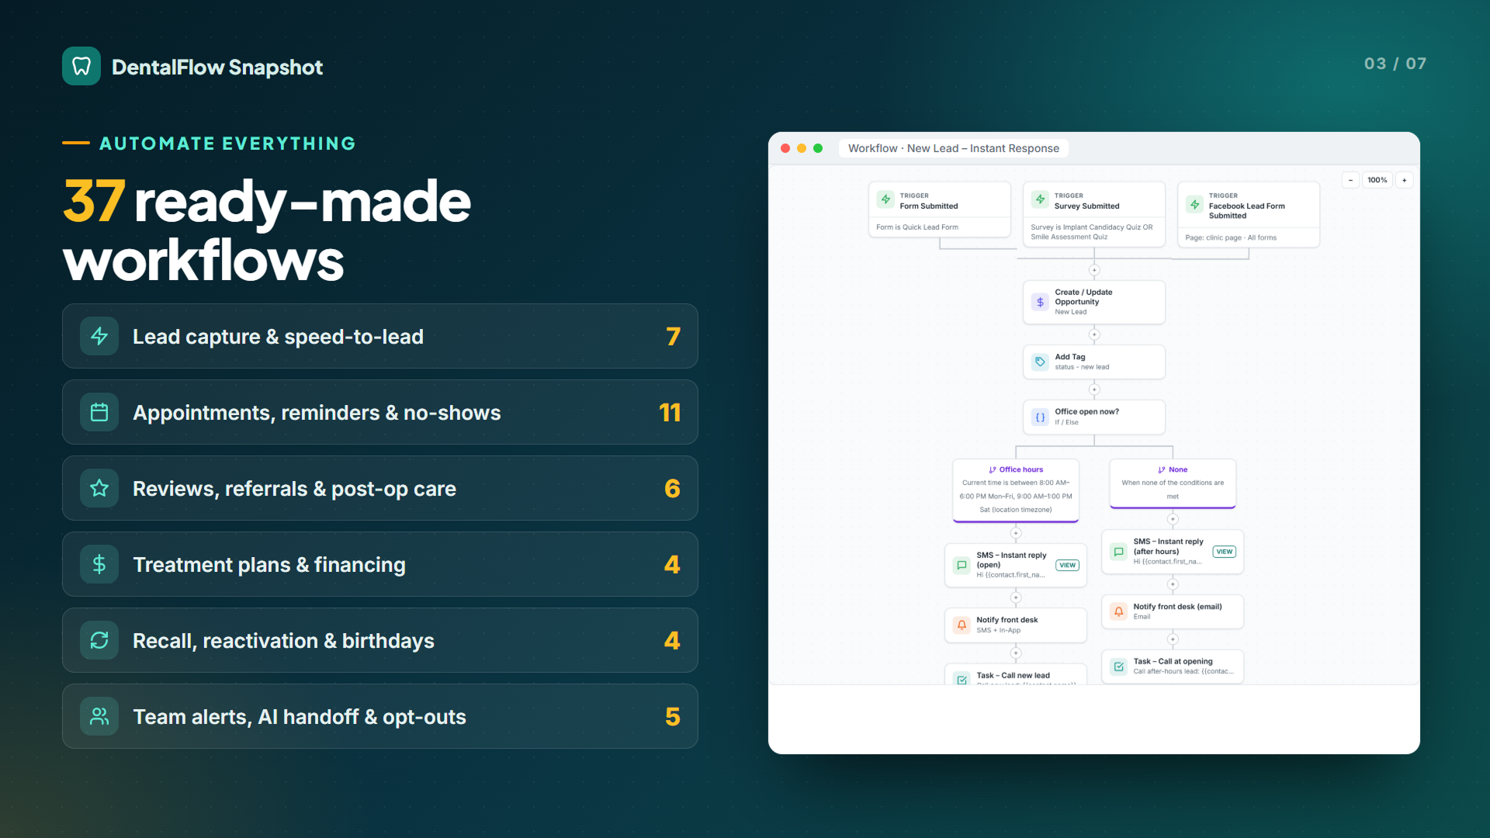Add step under the None branch
Viewport: 1490px width, 838px height.
pyautogui.click(x=1173, y=519)
